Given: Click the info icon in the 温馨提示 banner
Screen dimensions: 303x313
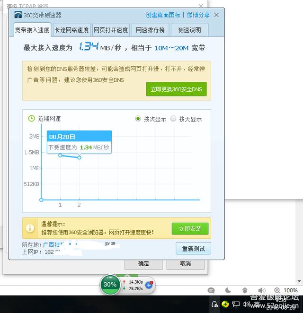Looking at the screenshot, I should click(x=30, y=228).
